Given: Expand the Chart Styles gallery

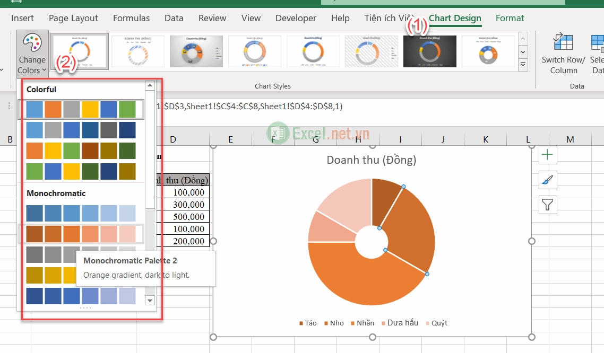Looking at the screenshot, I should pyautogui.click(x=523, y=64).
